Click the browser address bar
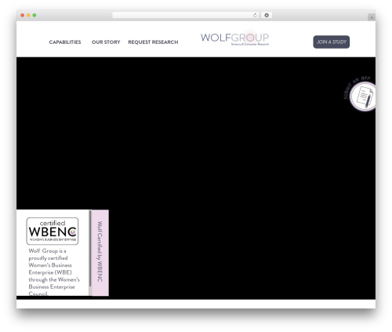 (x=186, y=15)
